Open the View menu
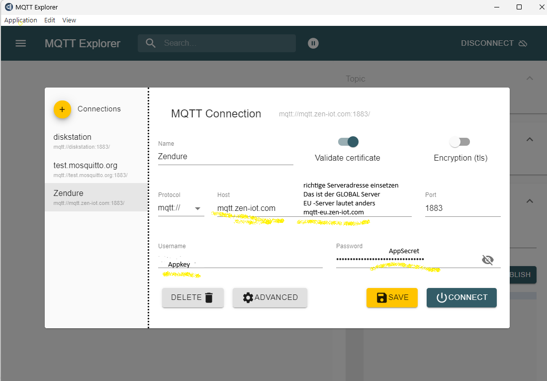The width and height of the screenshot is (547, 381). point(69,20)
